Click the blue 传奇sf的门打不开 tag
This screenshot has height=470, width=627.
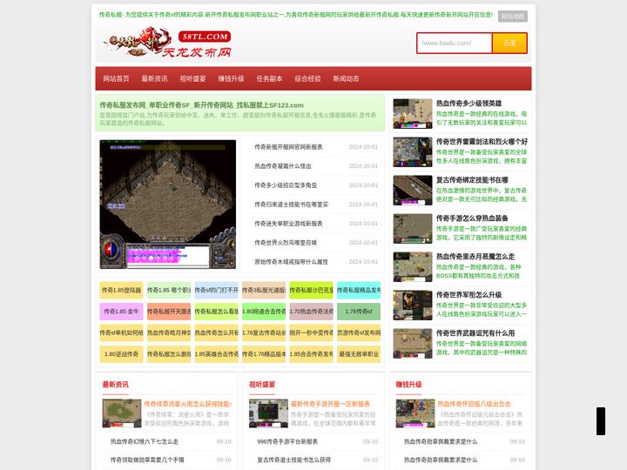216,290
